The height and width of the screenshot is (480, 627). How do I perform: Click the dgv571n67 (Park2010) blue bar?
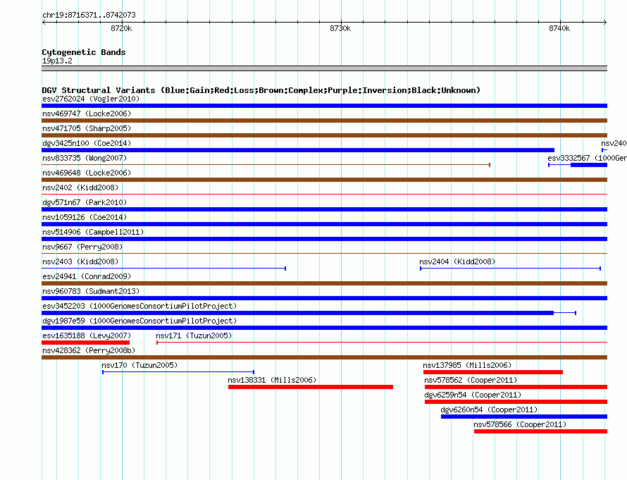[x=324, y=209]
